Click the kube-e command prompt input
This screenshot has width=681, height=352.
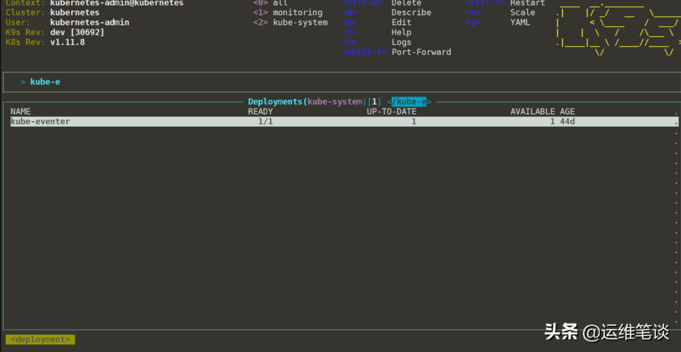pos(342,82)
